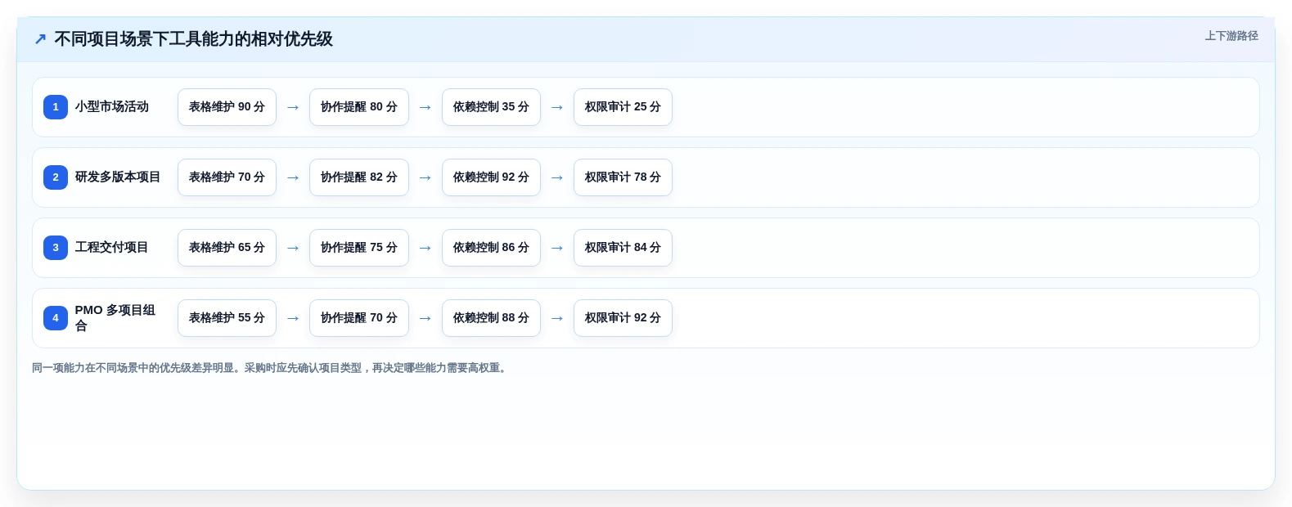
Task: Click the footnote starting 同一项能力在不同场景中
Action: pos(271,368)
